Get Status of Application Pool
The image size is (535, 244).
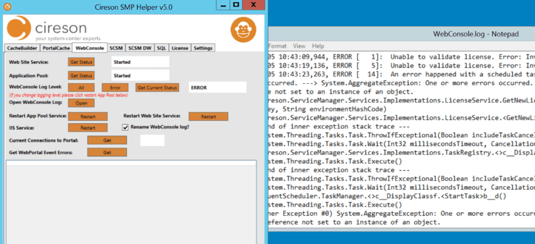pos(81,75)
